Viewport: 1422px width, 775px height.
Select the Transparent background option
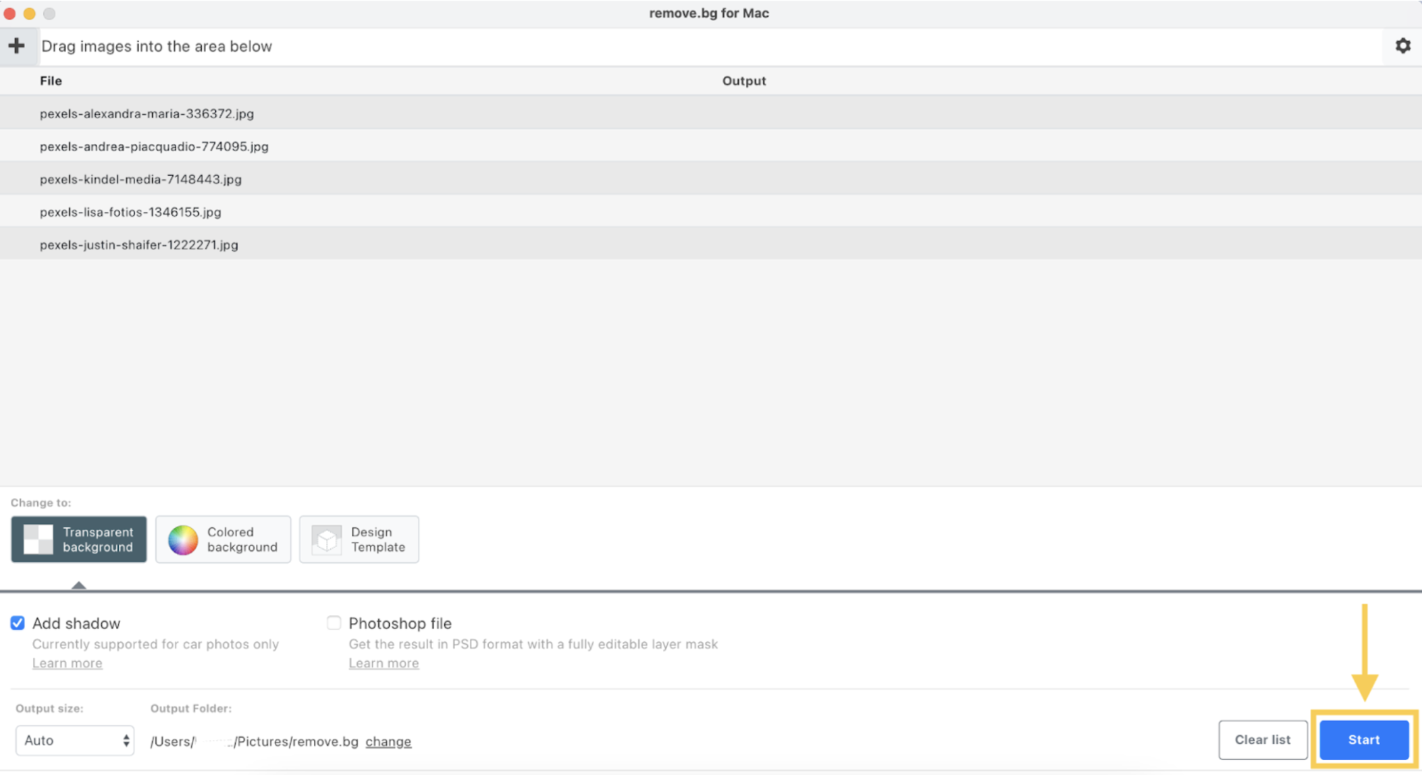(x=79, y=539)
